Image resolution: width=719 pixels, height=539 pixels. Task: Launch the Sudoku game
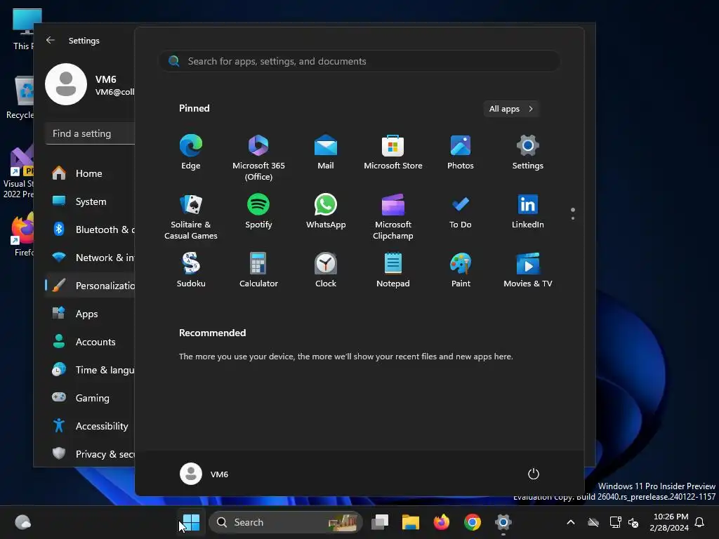point(191,270)
